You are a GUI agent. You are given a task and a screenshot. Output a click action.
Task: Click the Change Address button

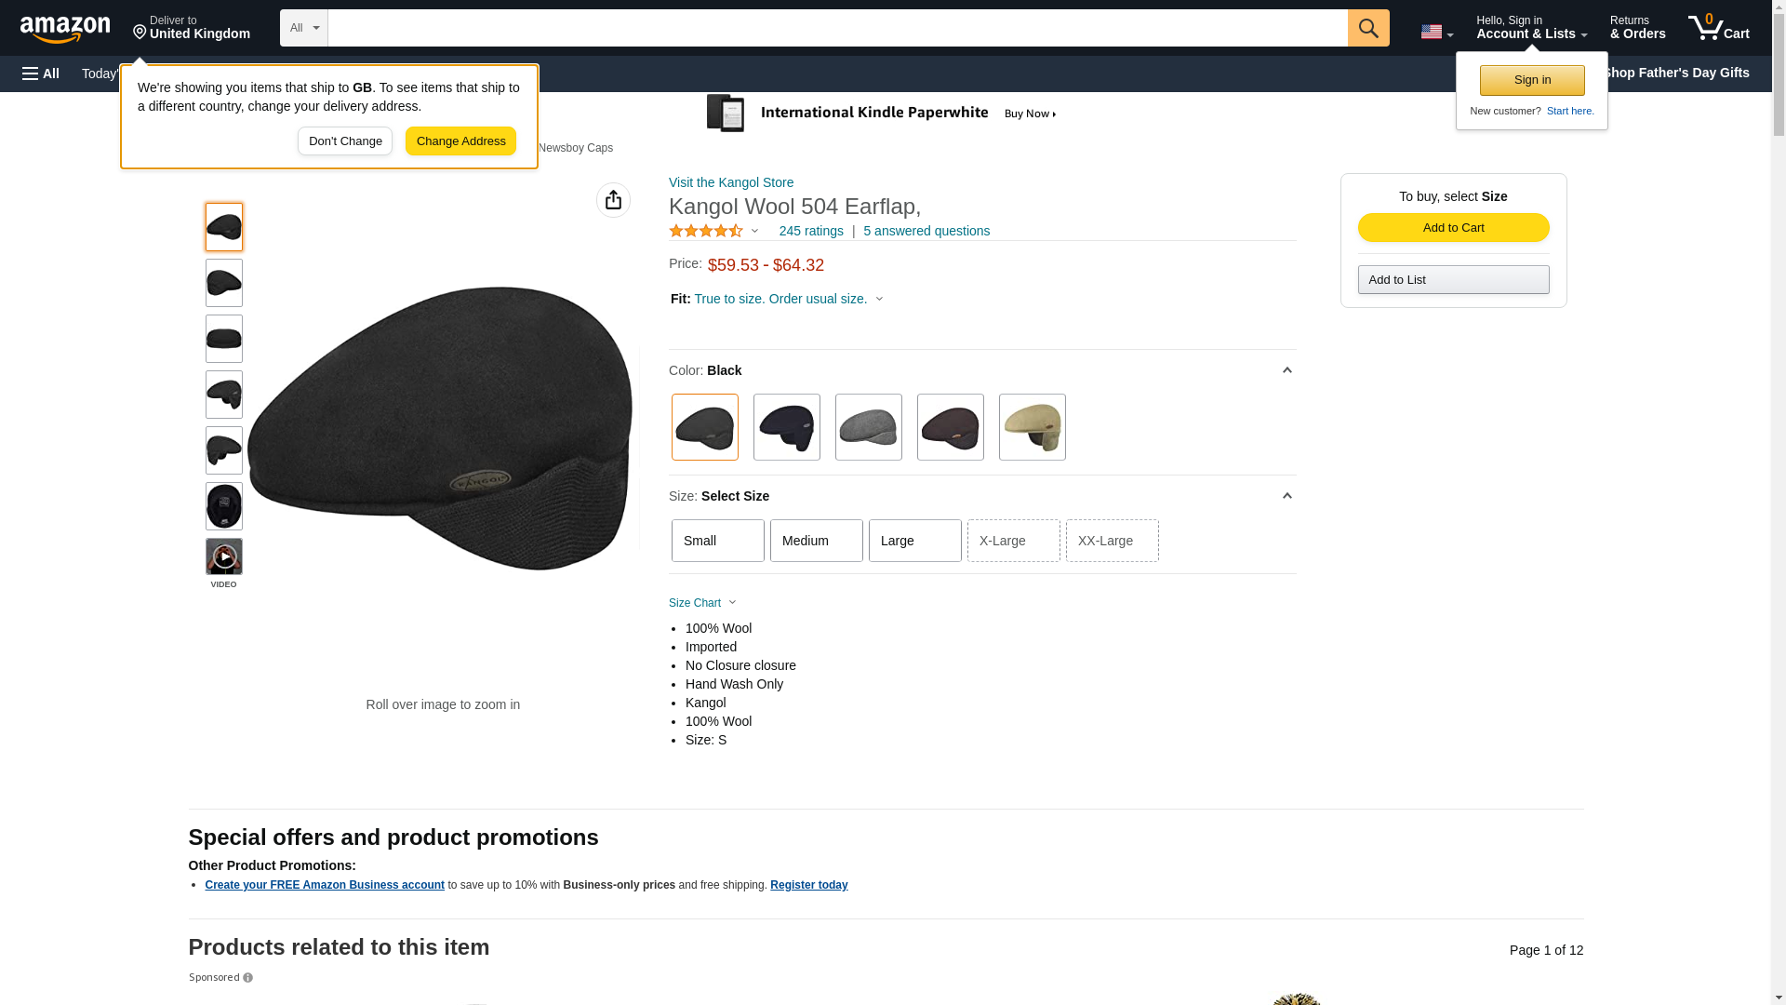(x=460, y=141)
